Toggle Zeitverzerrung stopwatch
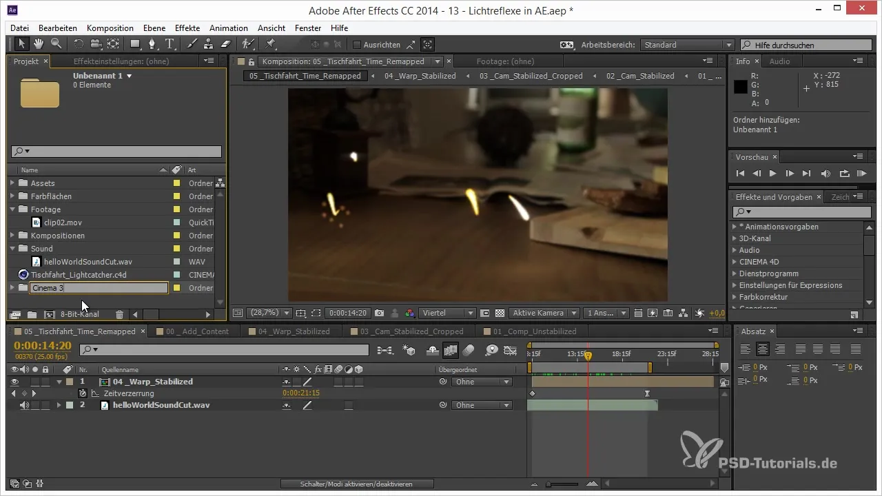The width and height of the screenshot is (882, 496). pyautogui.click(x=83, y=393)
